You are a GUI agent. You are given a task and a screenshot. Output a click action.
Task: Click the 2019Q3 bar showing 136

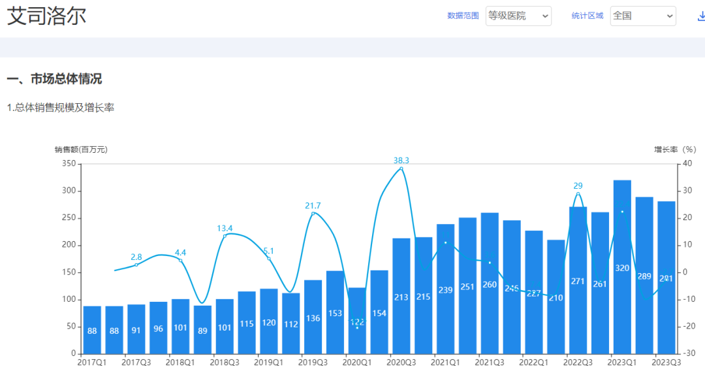coord(313,317)
